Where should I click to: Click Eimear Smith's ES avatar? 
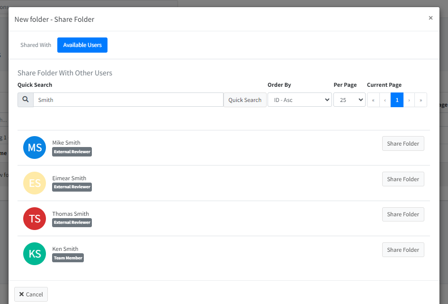click(35, 183)
